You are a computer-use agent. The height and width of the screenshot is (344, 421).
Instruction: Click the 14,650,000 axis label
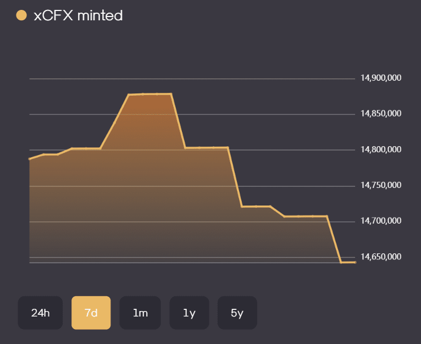click(x=381, y=257)
